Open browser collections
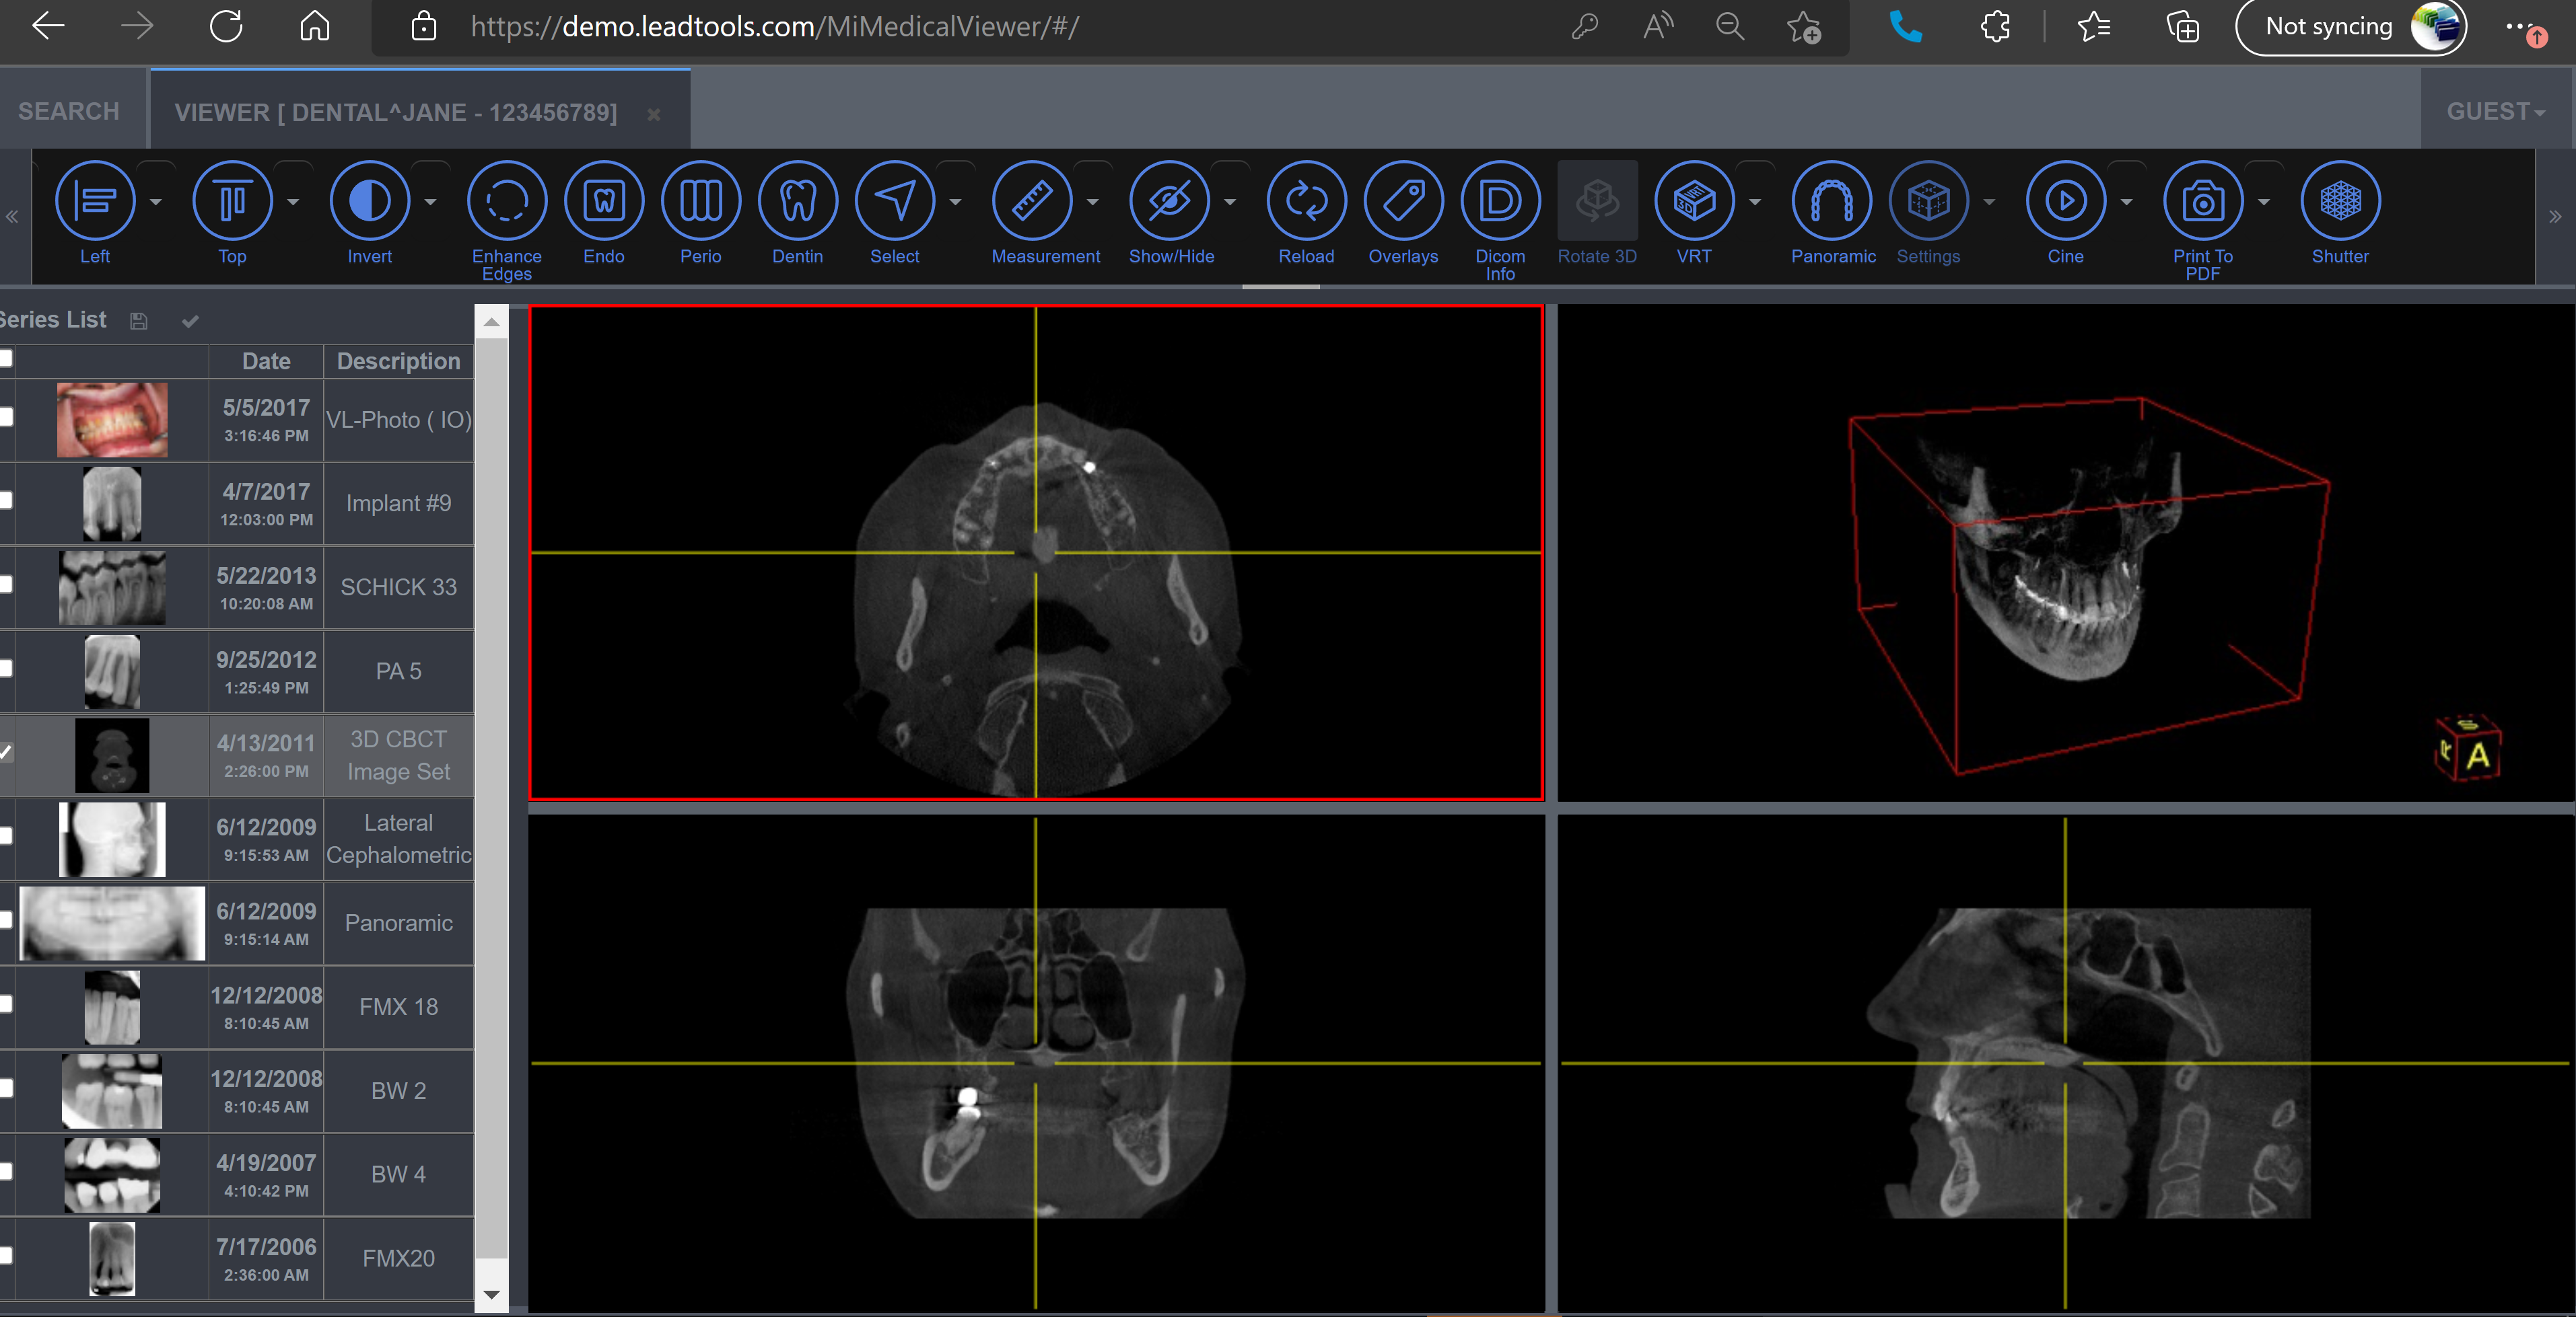Screen dimensions: 2576x1317 coord(2182,27)
